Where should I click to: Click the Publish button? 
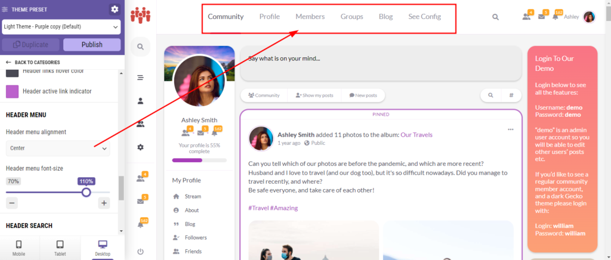(92, 45)
